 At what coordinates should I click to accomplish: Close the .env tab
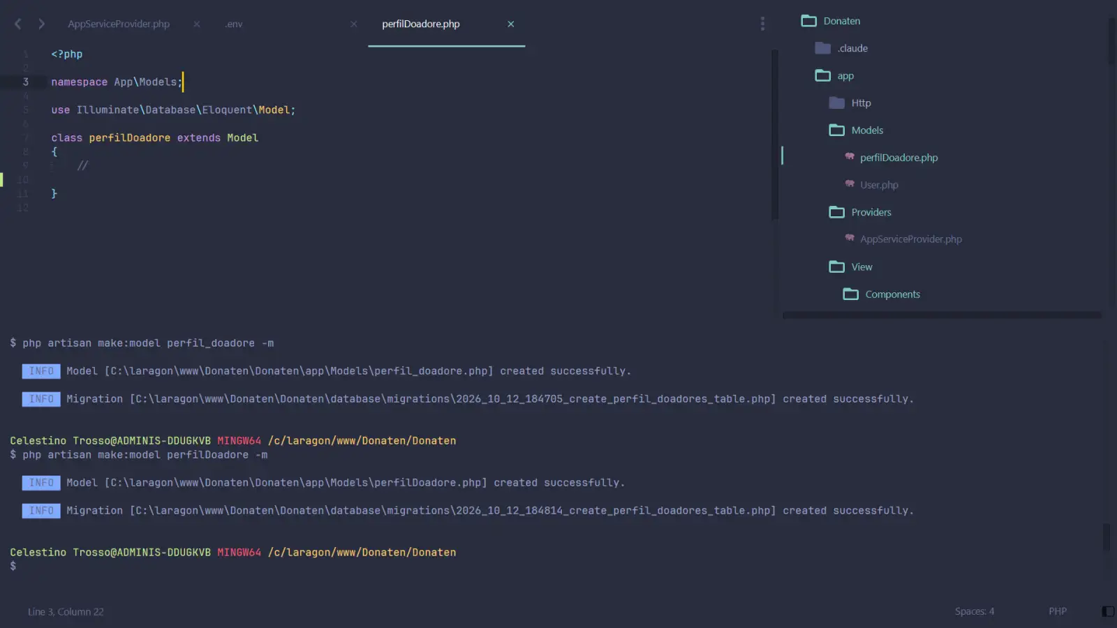(x=354, y=24)
